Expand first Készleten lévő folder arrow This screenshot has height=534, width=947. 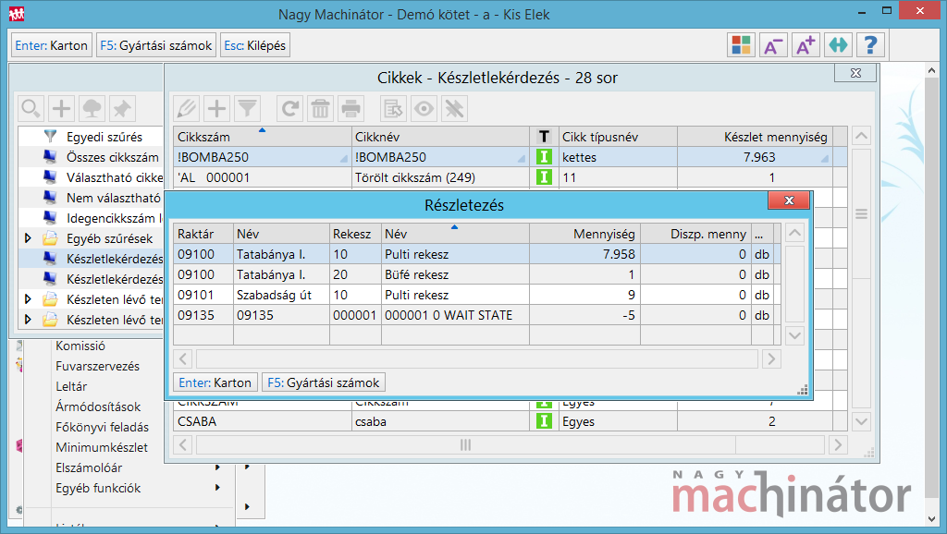pyautogui.click(x=28, y=299)
